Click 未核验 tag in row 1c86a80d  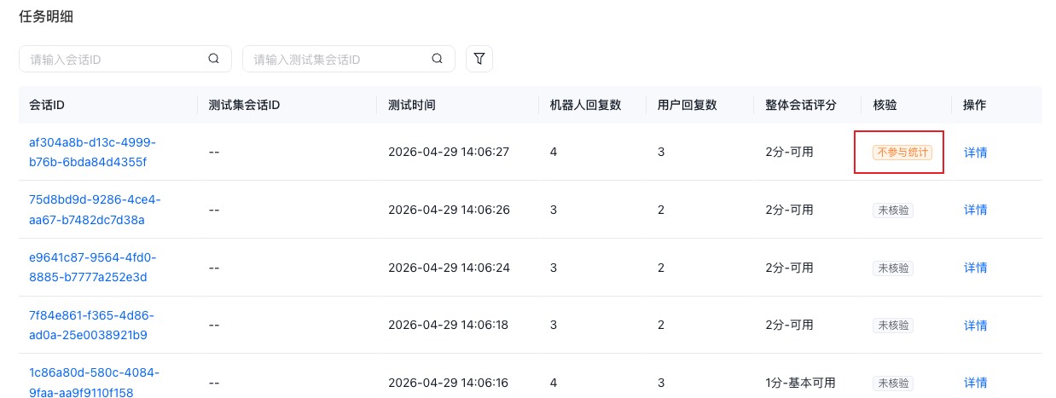892,383
